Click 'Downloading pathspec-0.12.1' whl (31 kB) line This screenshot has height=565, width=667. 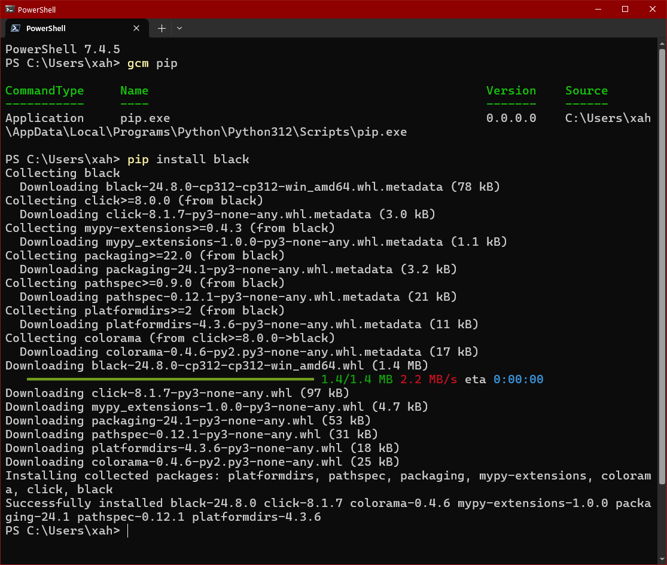(x=191, y=435)
